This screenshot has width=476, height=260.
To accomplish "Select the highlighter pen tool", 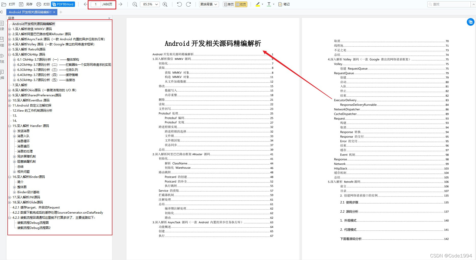I will click(258, 4).
